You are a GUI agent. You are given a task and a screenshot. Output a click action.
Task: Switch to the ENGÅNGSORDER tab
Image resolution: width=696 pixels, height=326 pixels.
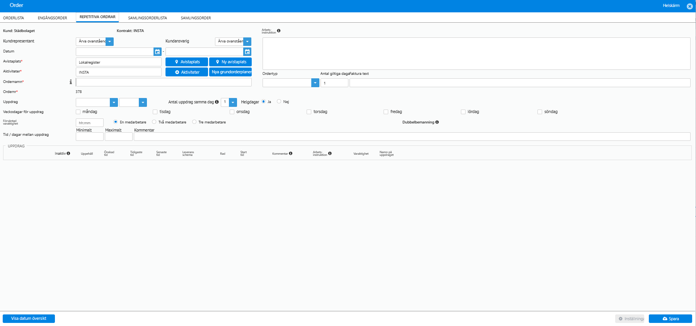pos(53,18)
